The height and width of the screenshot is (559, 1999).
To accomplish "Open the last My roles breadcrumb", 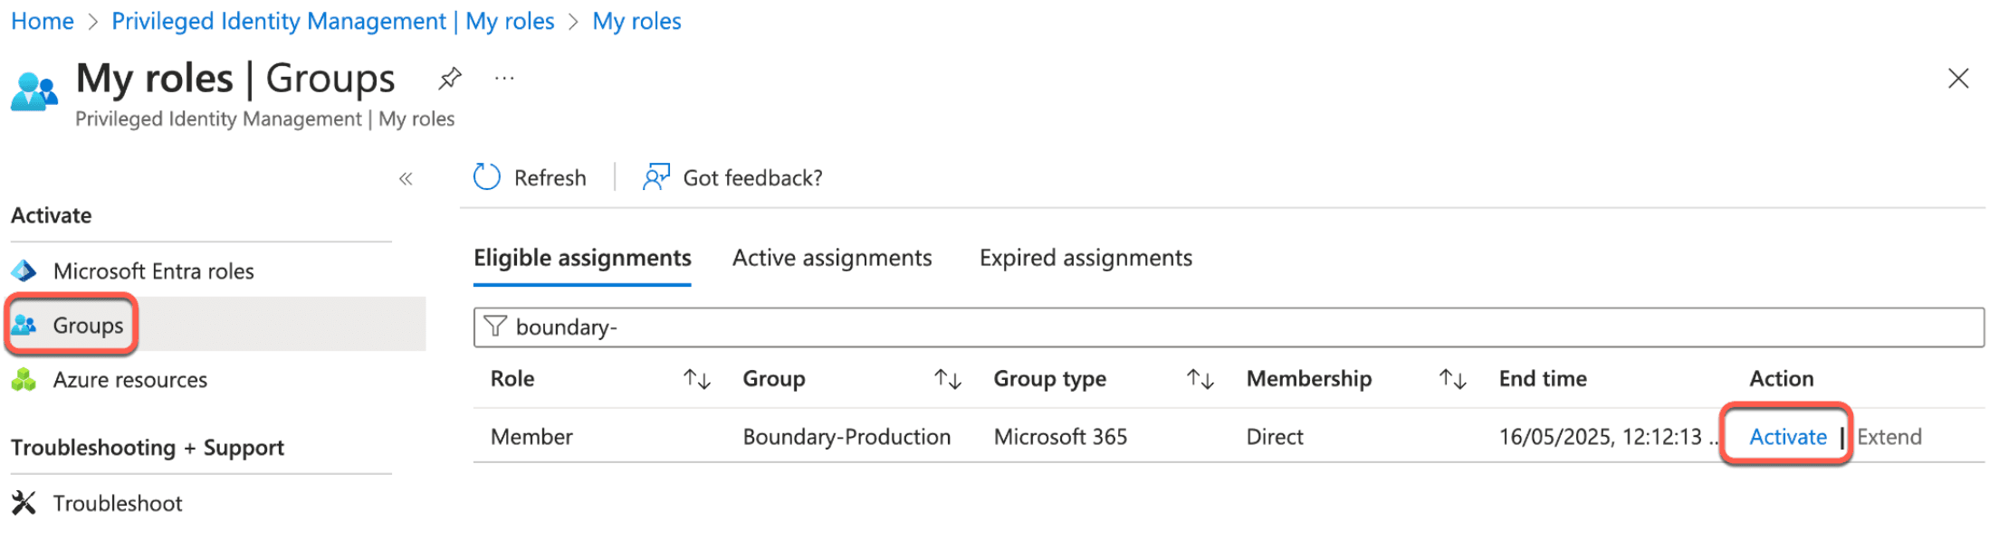I will click(x=636, y=21).
